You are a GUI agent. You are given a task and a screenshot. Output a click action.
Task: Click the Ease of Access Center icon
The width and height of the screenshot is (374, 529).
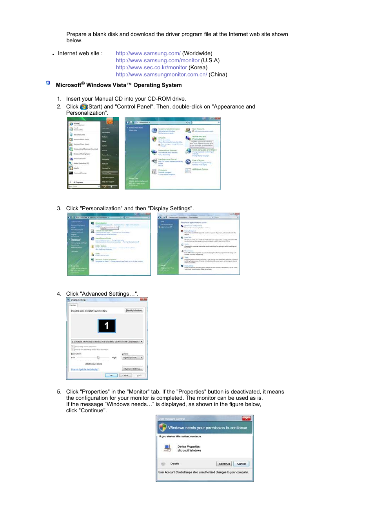click(93, 238)
